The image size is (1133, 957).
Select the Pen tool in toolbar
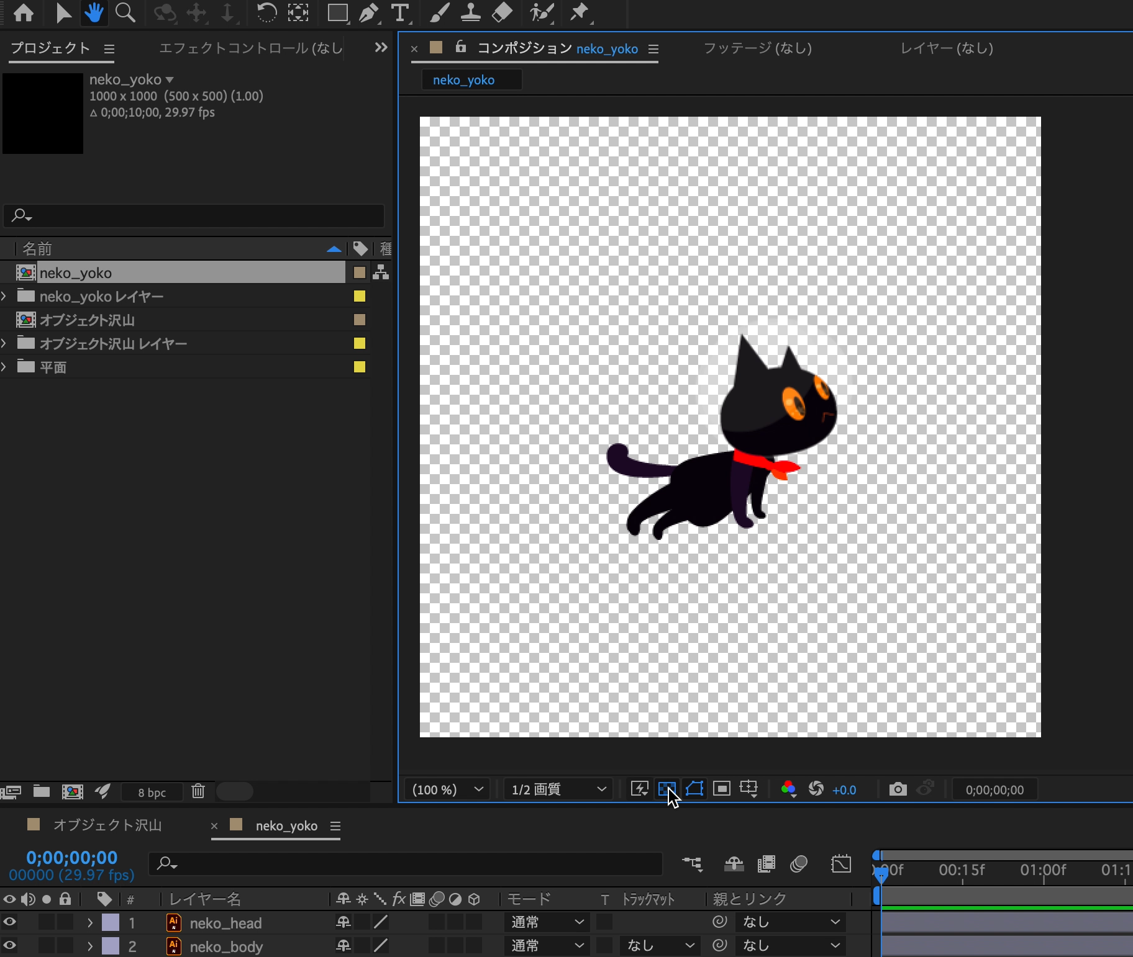tap(370, 13)
